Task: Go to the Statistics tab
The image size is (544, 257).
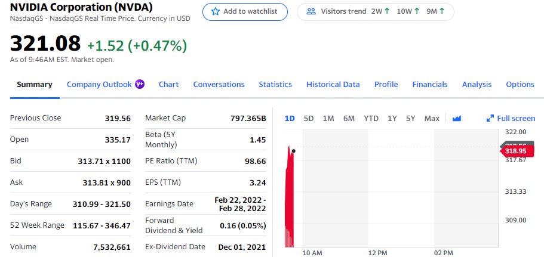Action: (275, 85)
